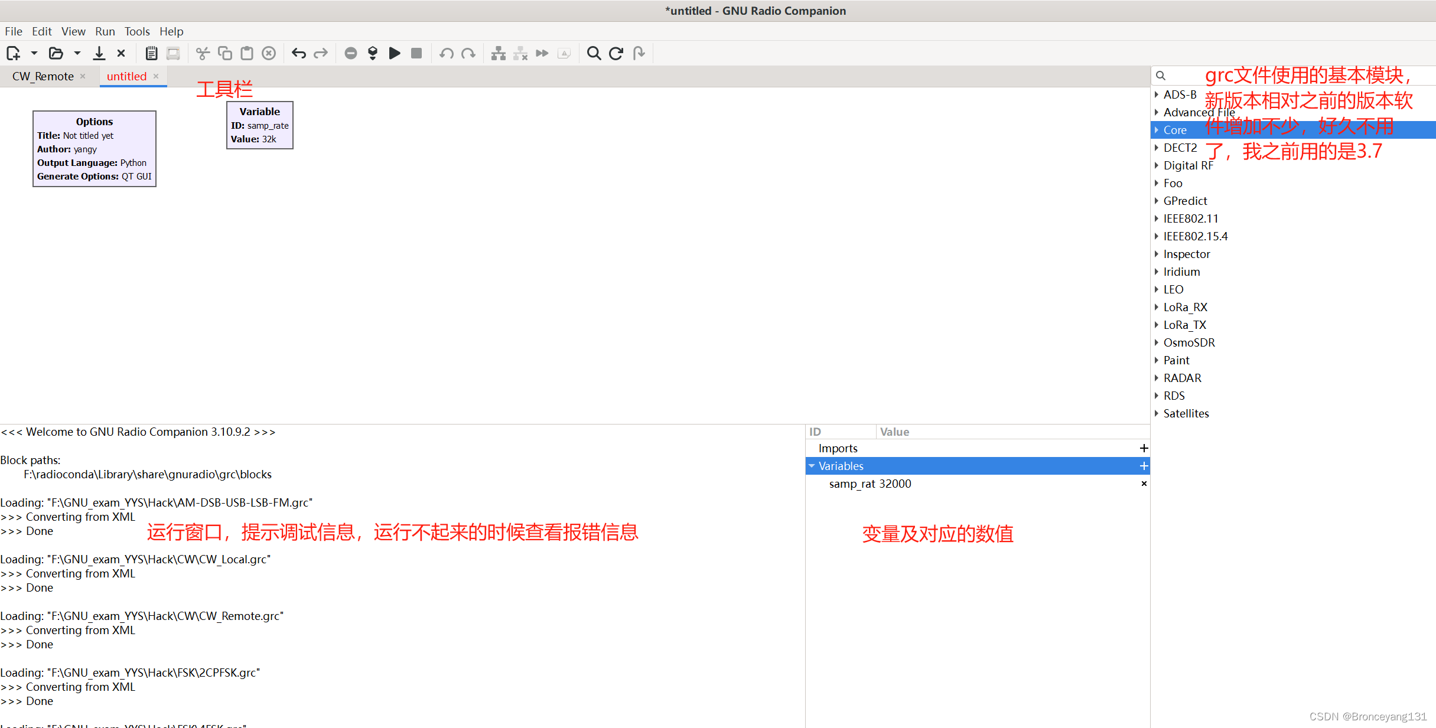1436x728 pixels.
Task: Click the reload blocks icon
Action: click(x=616, y=53)
